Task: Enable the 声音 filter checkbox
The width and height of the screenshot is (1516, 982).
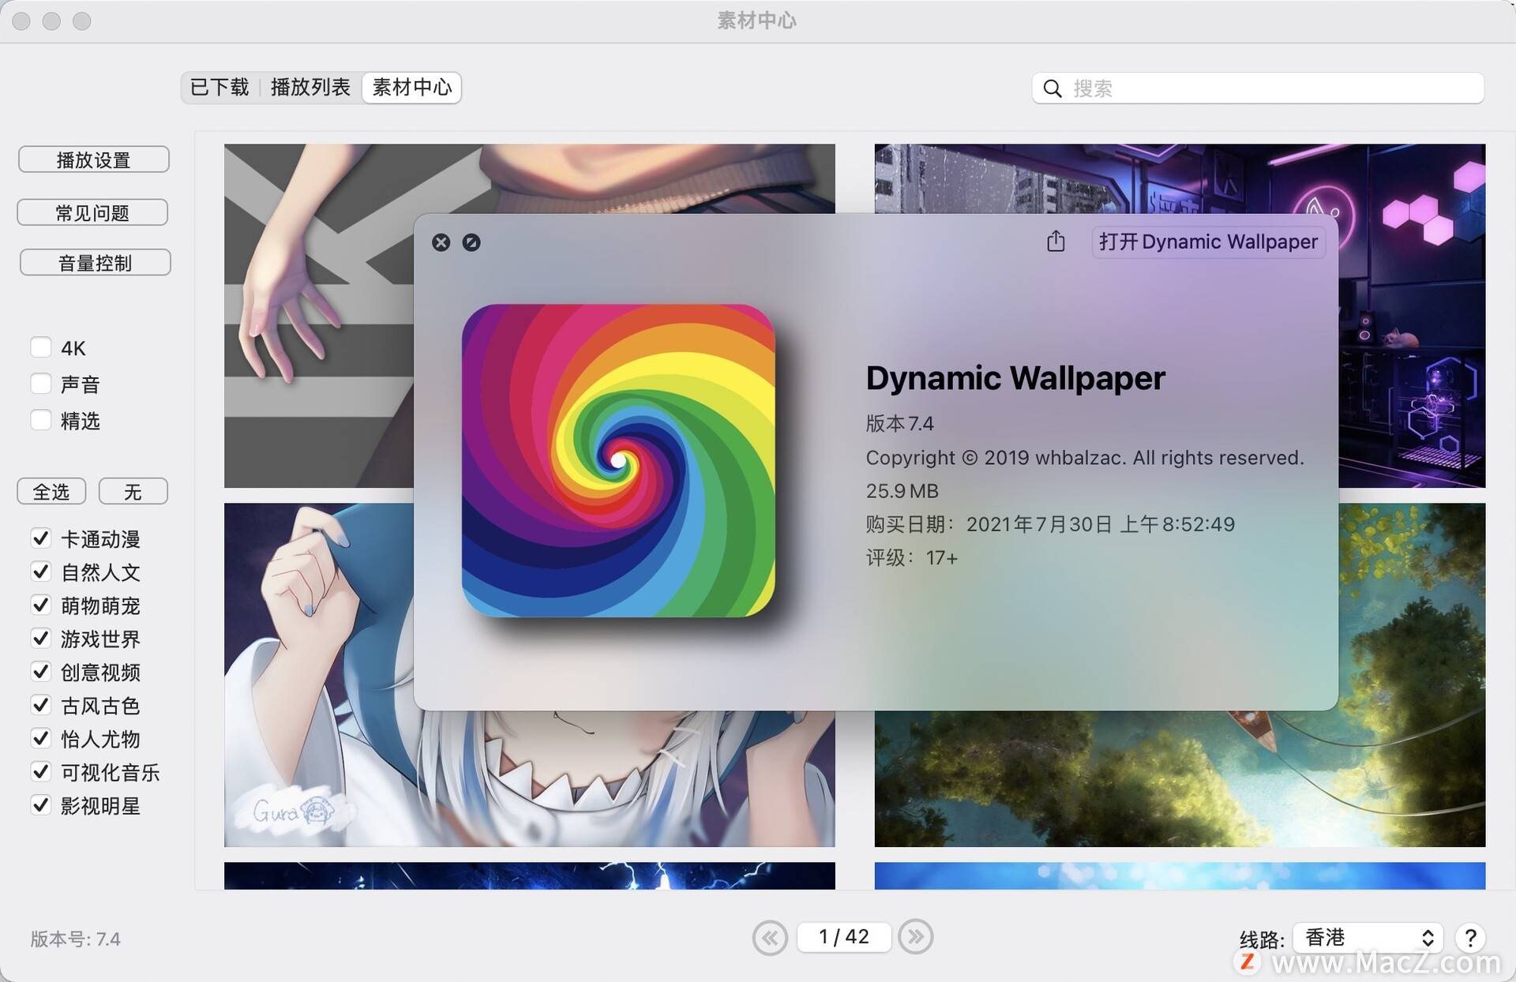Action: tap(41, 384)
